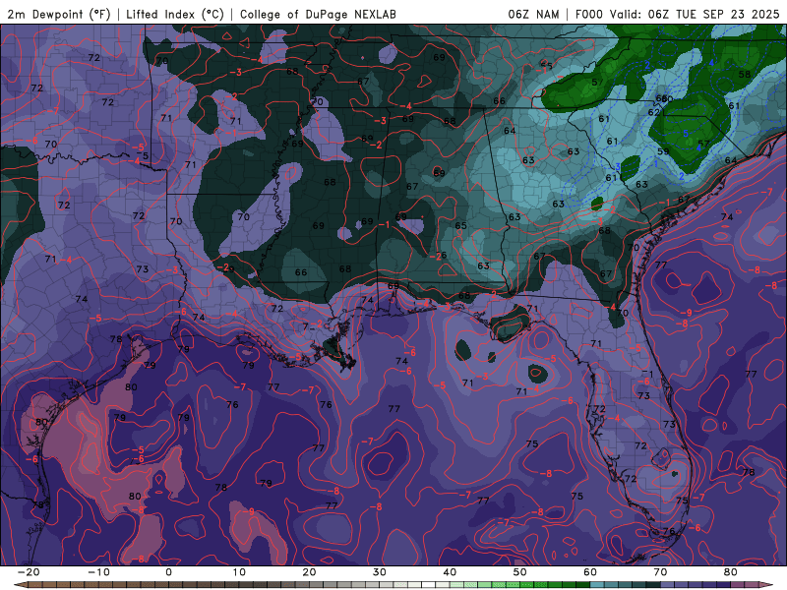Click the 58 dewpoint value on the map
This screenshot has width=787, height=590.
click(745, 75)
